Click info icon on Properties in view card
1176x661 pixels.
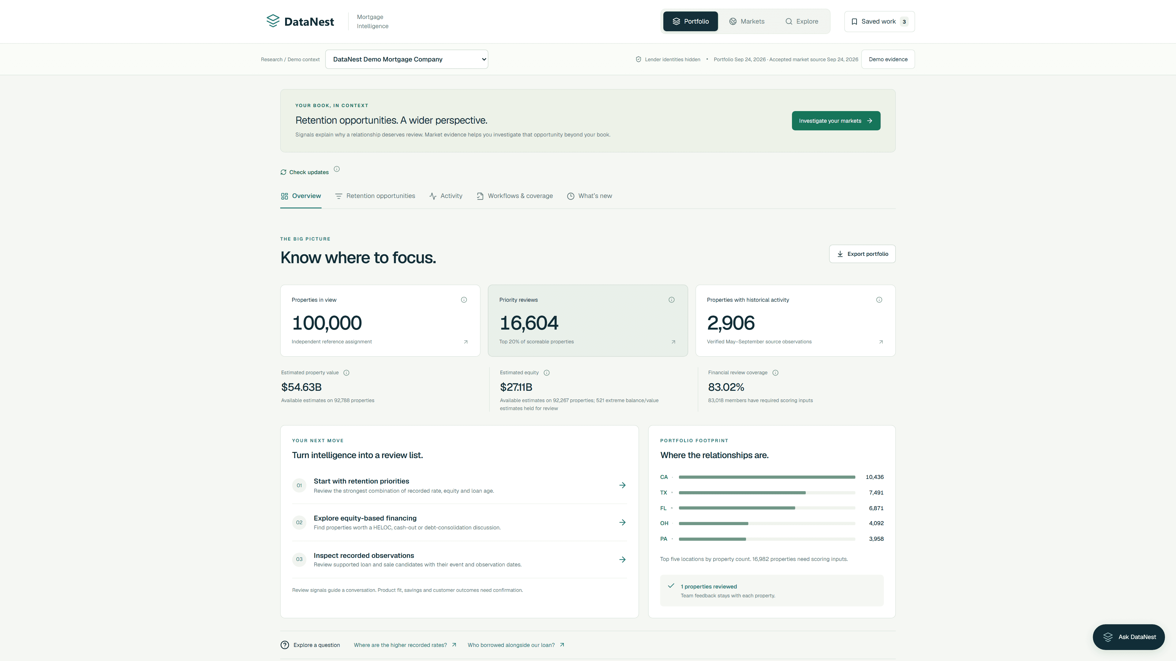point(464,300)
